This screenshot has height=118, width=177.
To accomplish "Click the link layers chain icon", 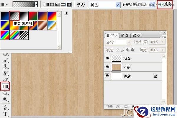I will [110, 106].
